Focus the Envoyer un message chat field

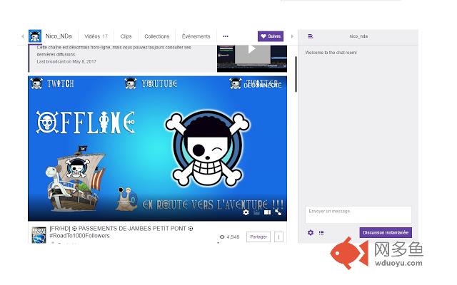pos(358,214)
